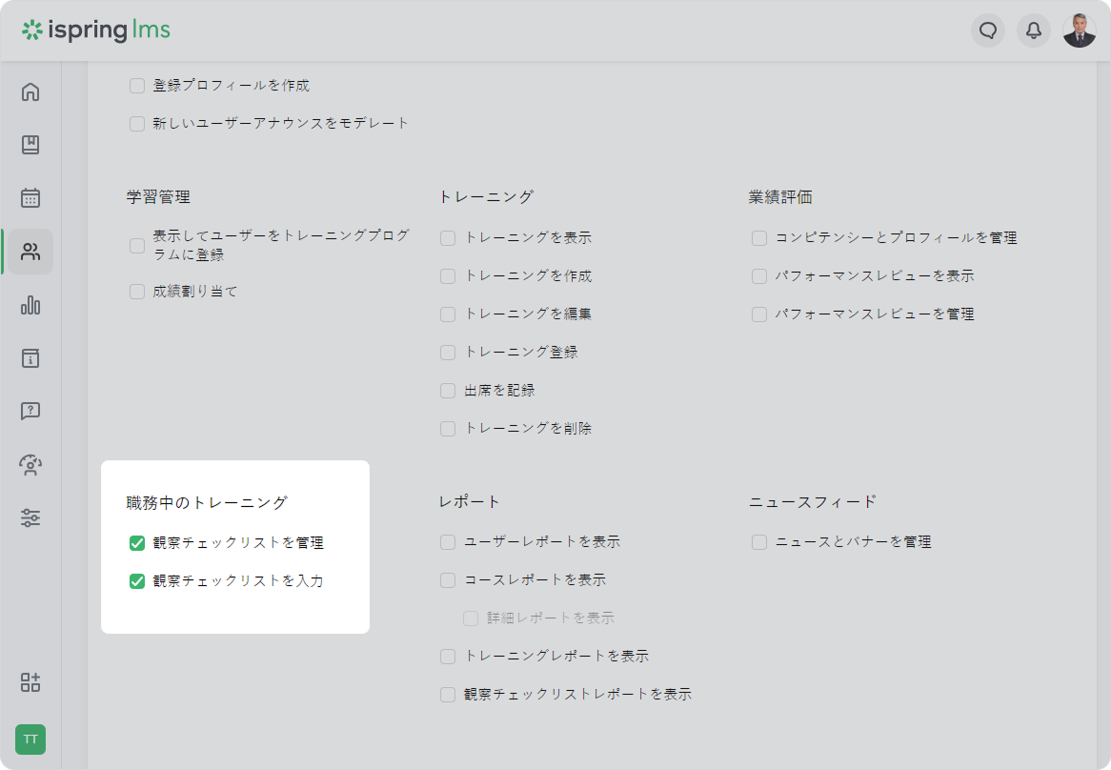Click the green TT account badge

pyautogui.click(x=30, y=740)
